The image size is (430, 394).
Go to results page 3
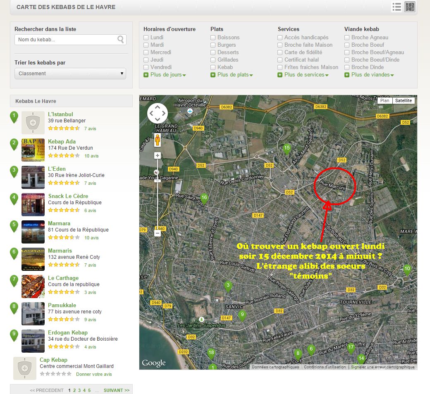(79, 390)
